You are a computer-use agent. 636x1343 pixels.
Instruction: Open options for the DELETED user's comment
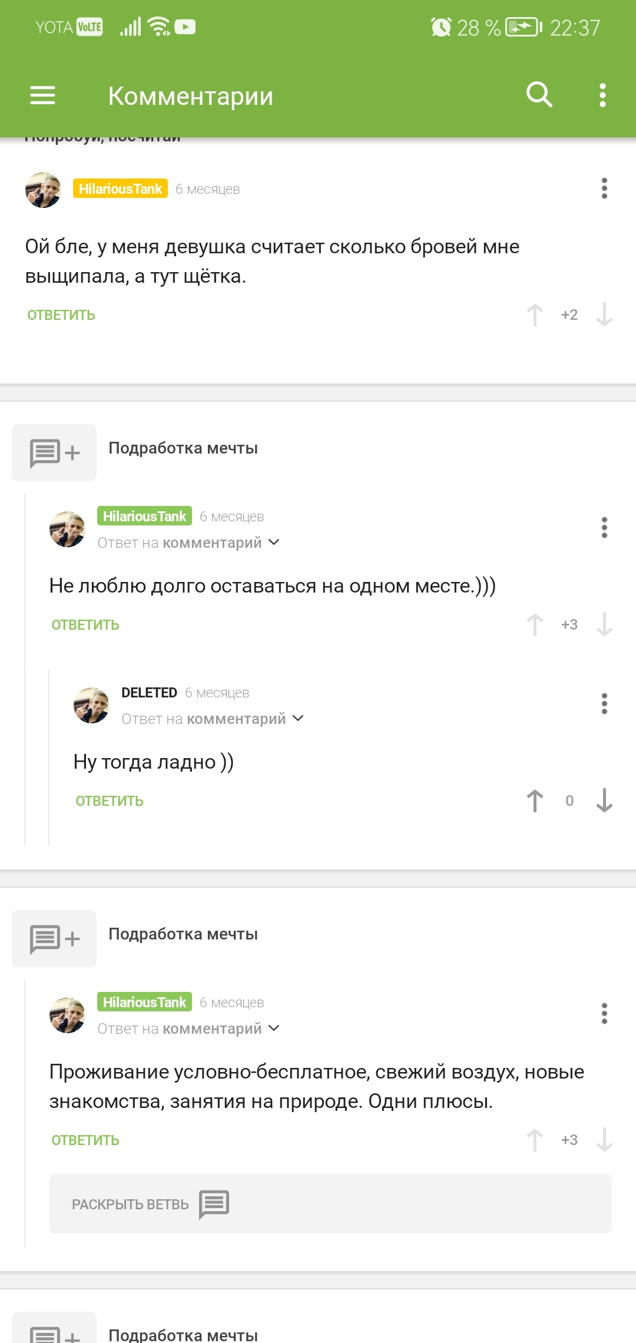pyautogui.click(x=604, y=704)
